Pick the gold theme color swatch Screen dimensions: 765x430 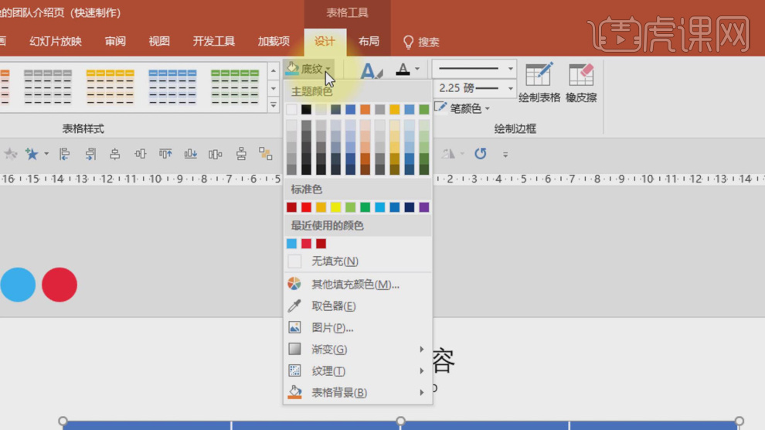[395, 109]
